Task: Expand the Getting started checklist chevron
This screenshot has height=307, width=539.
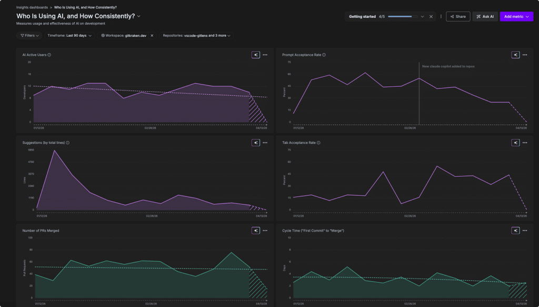Action: click(x=422, y=16)
